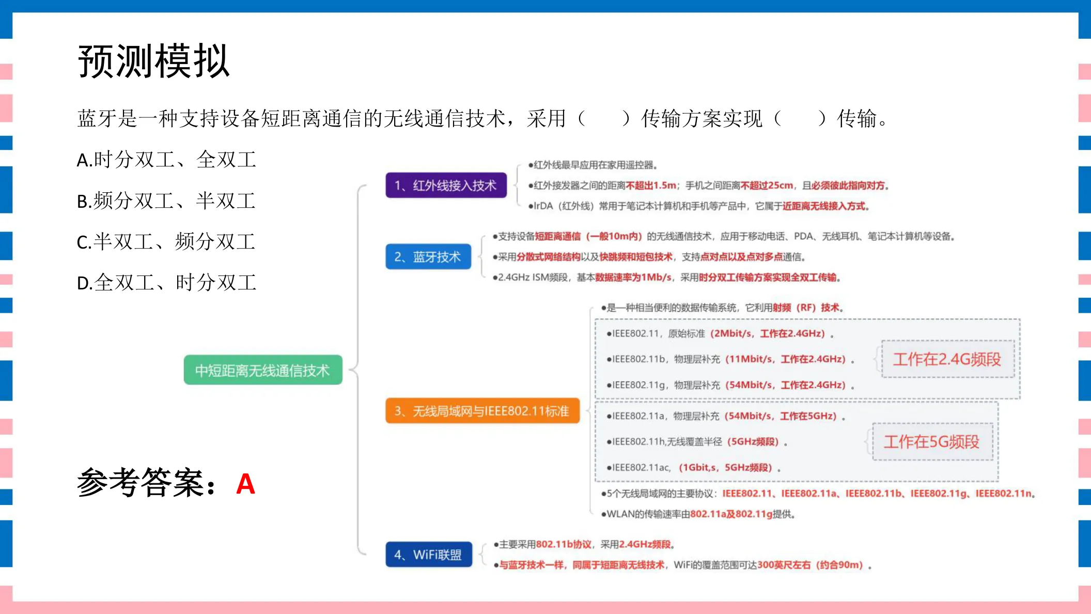
Task: Click the 主要采用802.11b协议 WiFi bullet
Action: pyautogui.click(x=584, y=544)
